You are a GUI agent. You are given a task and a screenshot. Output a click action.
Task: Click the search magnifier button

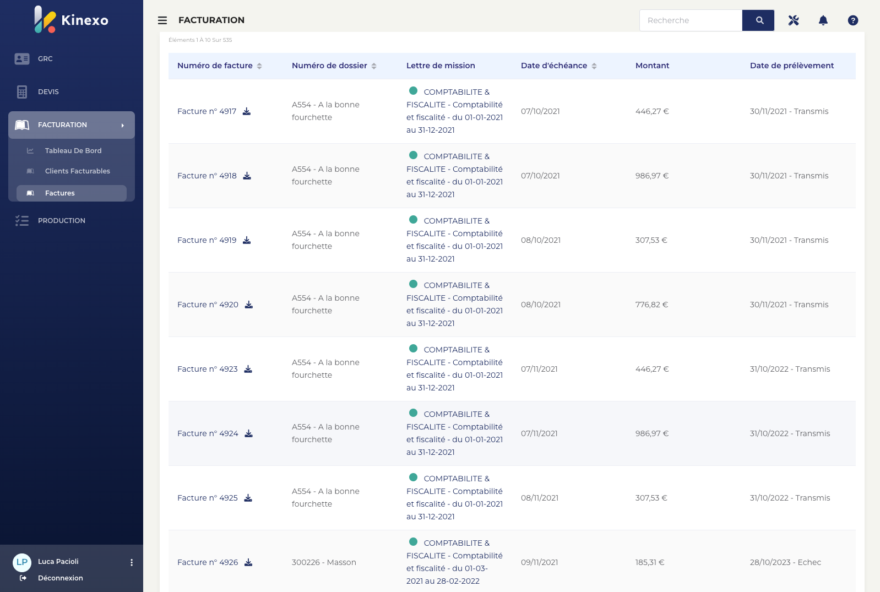pos(758,20)
